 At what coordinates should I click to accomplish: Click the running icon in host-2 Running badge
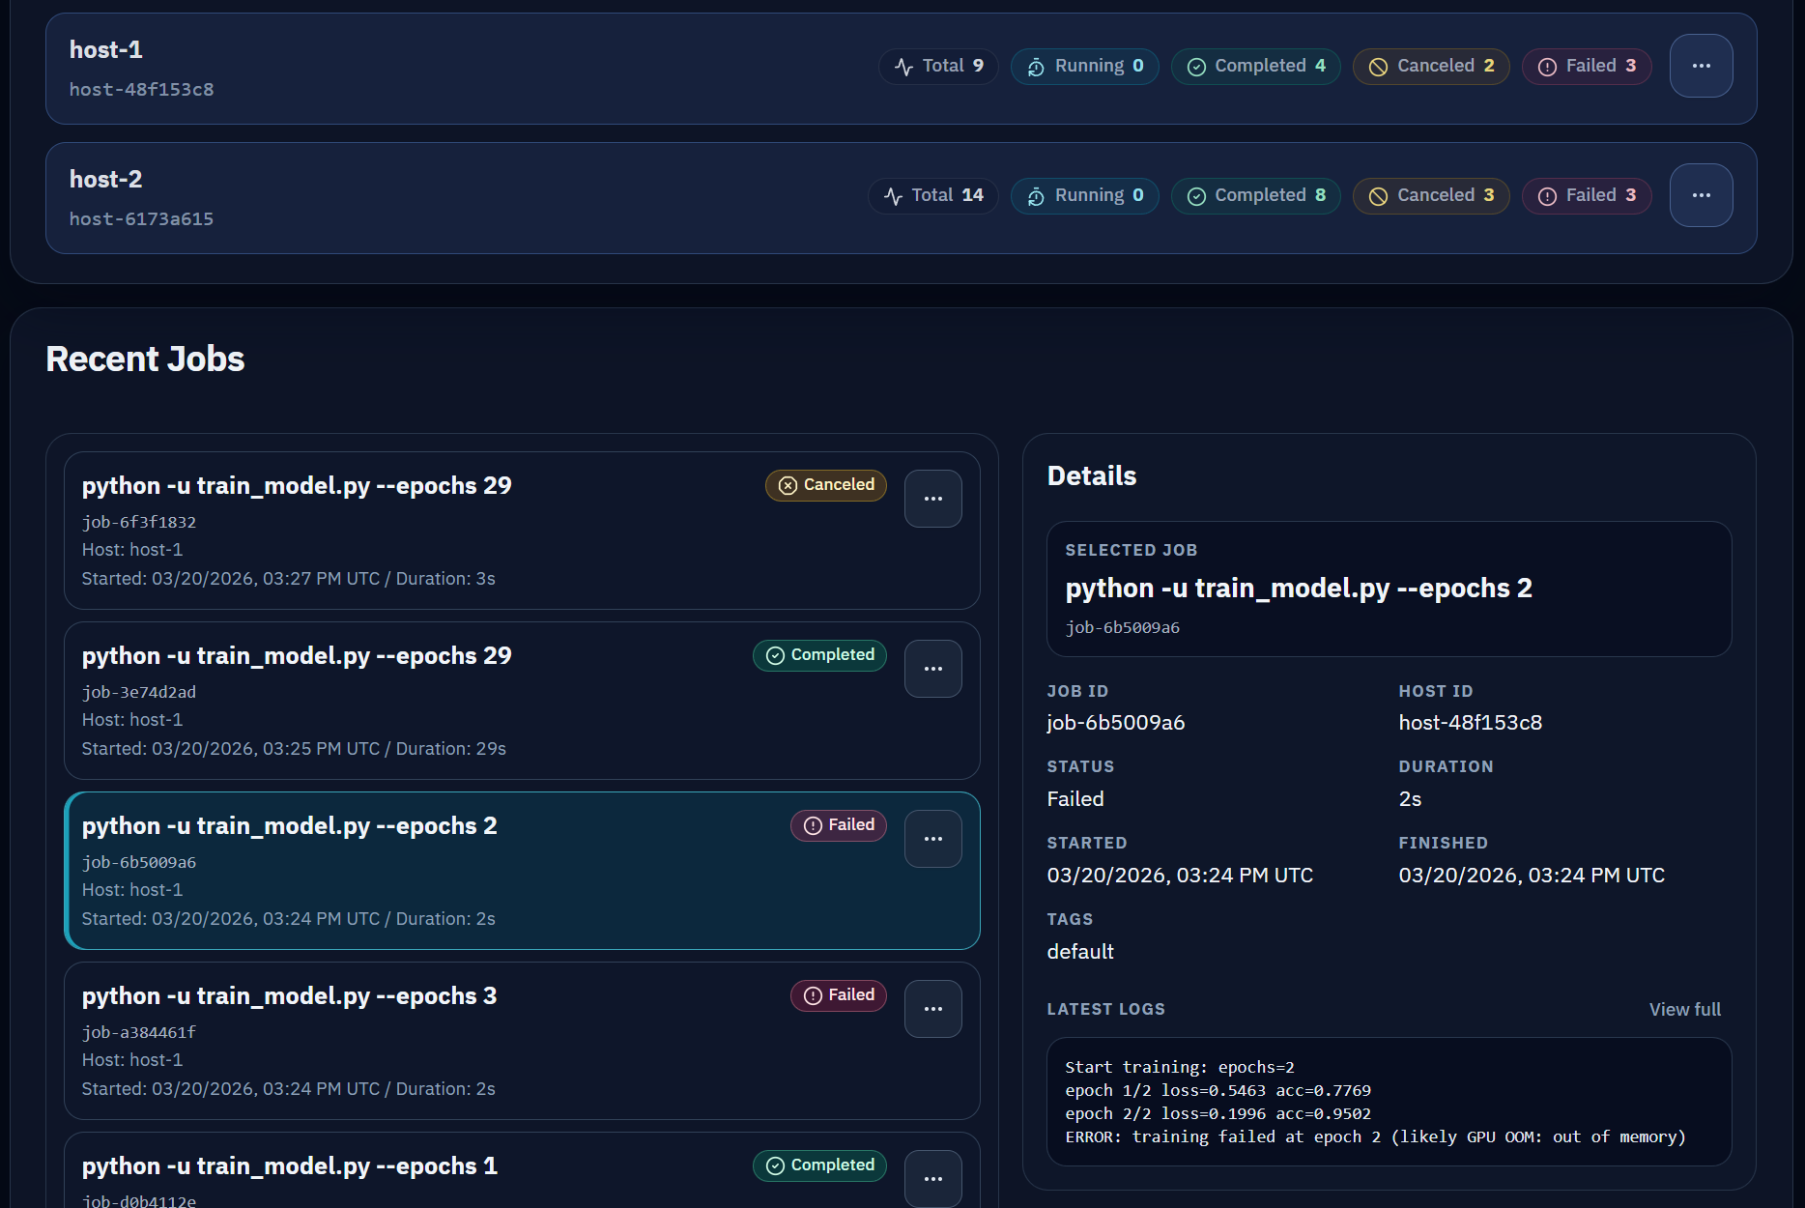[x=1036, y=196]
